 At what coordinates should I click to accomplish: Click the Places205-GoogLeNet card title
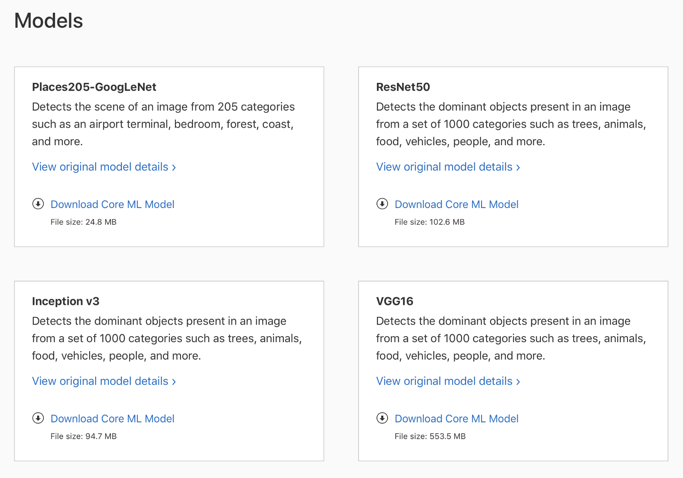94,87
